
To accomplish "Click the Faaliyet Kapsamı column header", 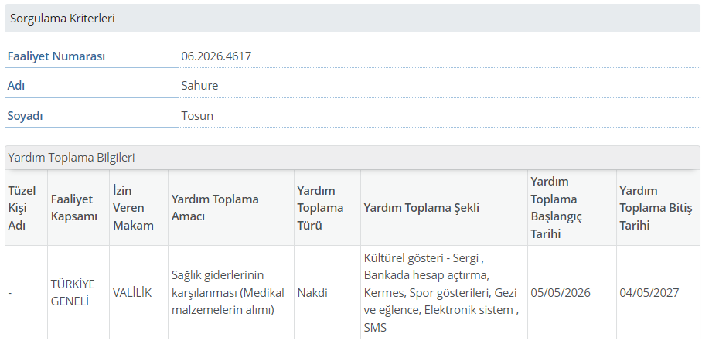I will (78, 208).
